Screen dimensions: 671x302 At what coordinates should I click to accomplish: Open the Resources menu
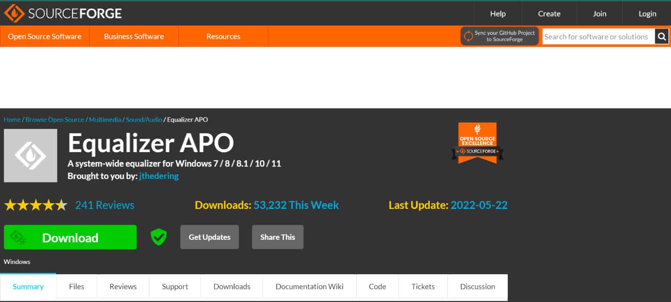[x=223, y=36]
